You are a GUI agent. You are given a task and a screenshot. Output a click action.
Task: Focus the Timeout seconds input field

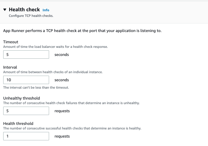pos(26,55)
